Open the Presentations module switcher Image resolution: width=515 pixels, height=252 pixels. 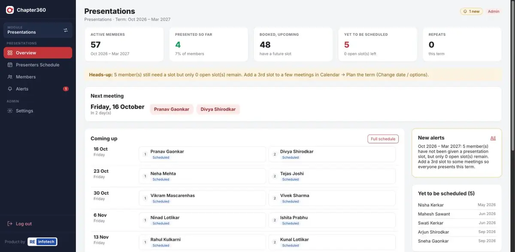pos(38,30)
